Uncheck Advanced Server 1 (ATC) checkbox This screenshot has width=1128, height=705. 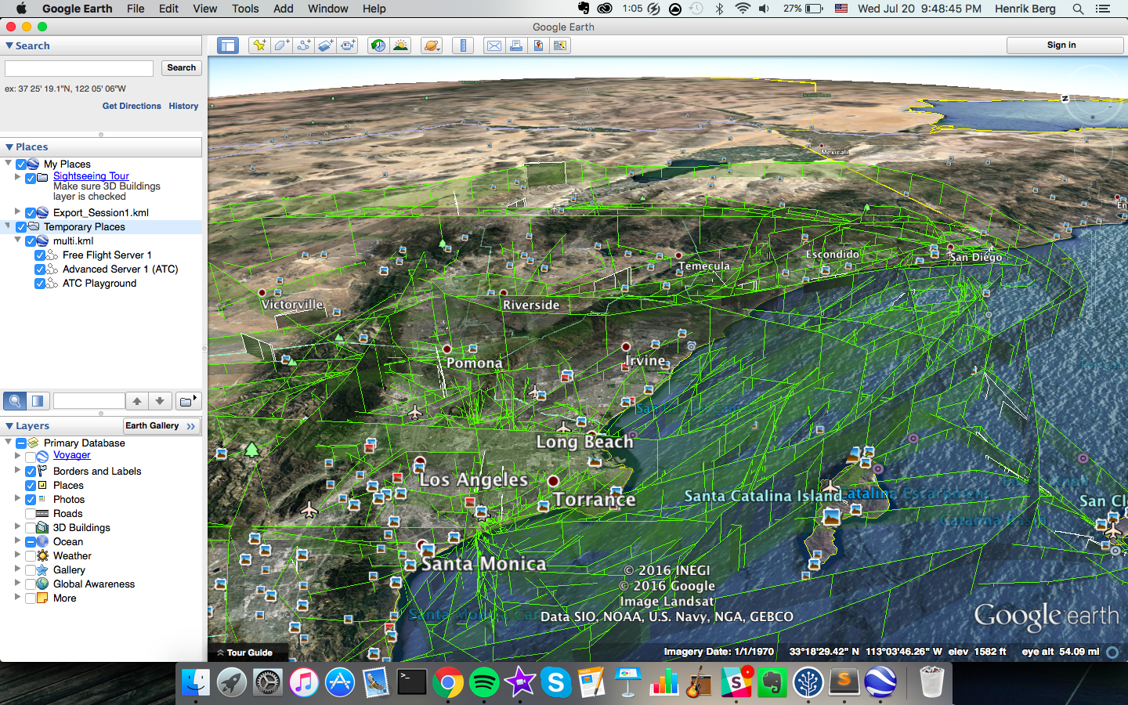coord(40,269)
